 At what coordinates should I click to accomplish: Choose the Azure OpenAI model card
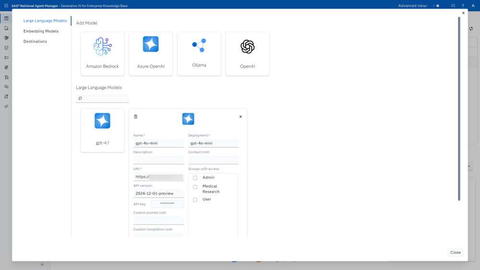tap(150, 54)
